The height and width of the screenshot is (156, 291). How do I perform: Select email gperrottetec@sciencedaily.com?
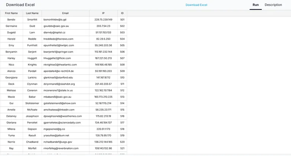point(66,123)
